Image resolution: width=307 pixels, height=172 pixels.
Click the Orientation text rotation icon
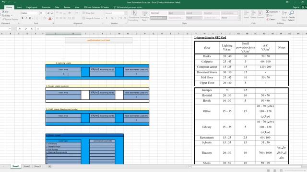(x=70, y=13)
